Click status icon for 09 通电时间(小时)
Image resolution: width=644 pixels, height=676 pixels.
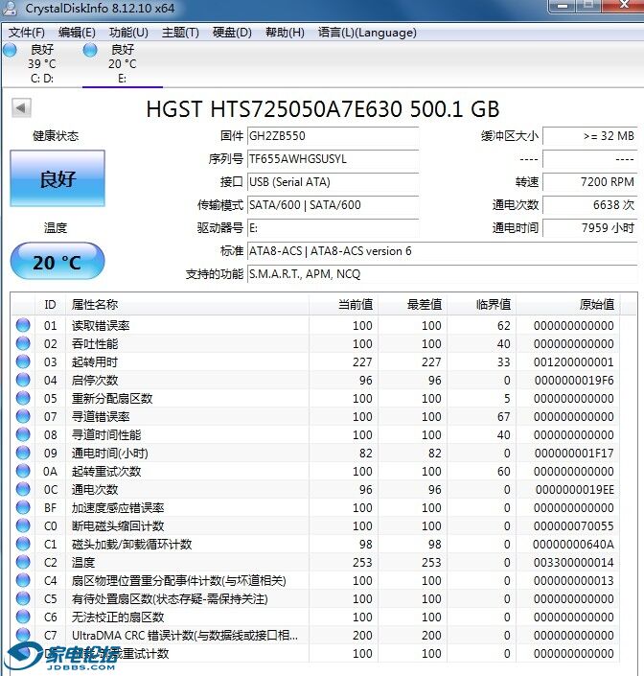click(23, 453)
